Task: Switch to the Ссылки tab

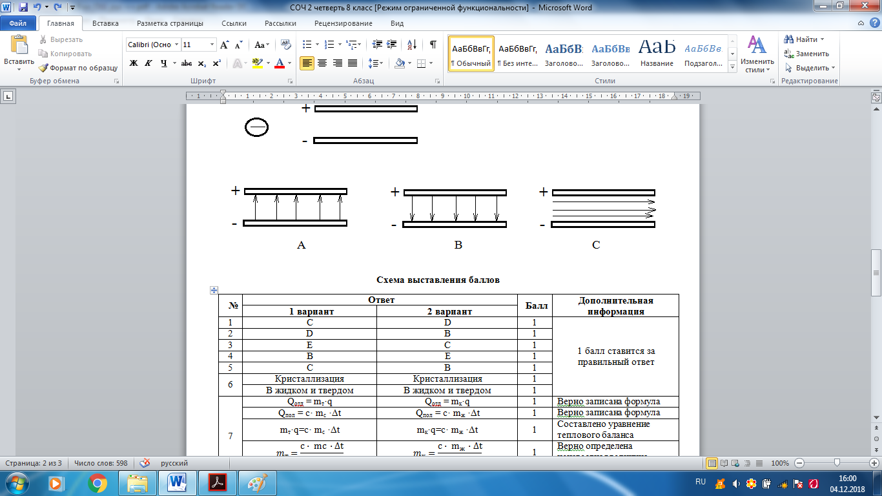Action: pyautogui.click(x=234, y=23)
